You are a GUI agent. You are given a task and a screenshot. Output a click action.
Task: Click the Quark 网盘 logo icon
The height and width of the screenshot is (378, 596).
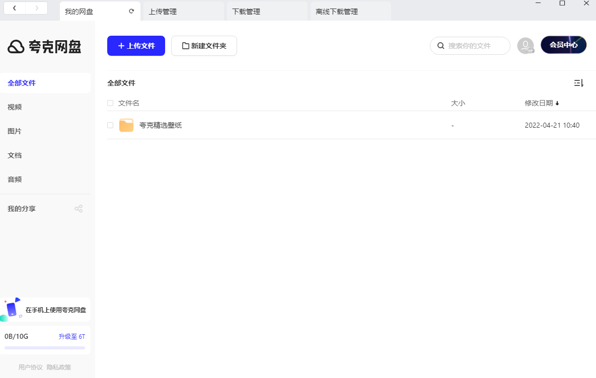(x=17, y=46)
